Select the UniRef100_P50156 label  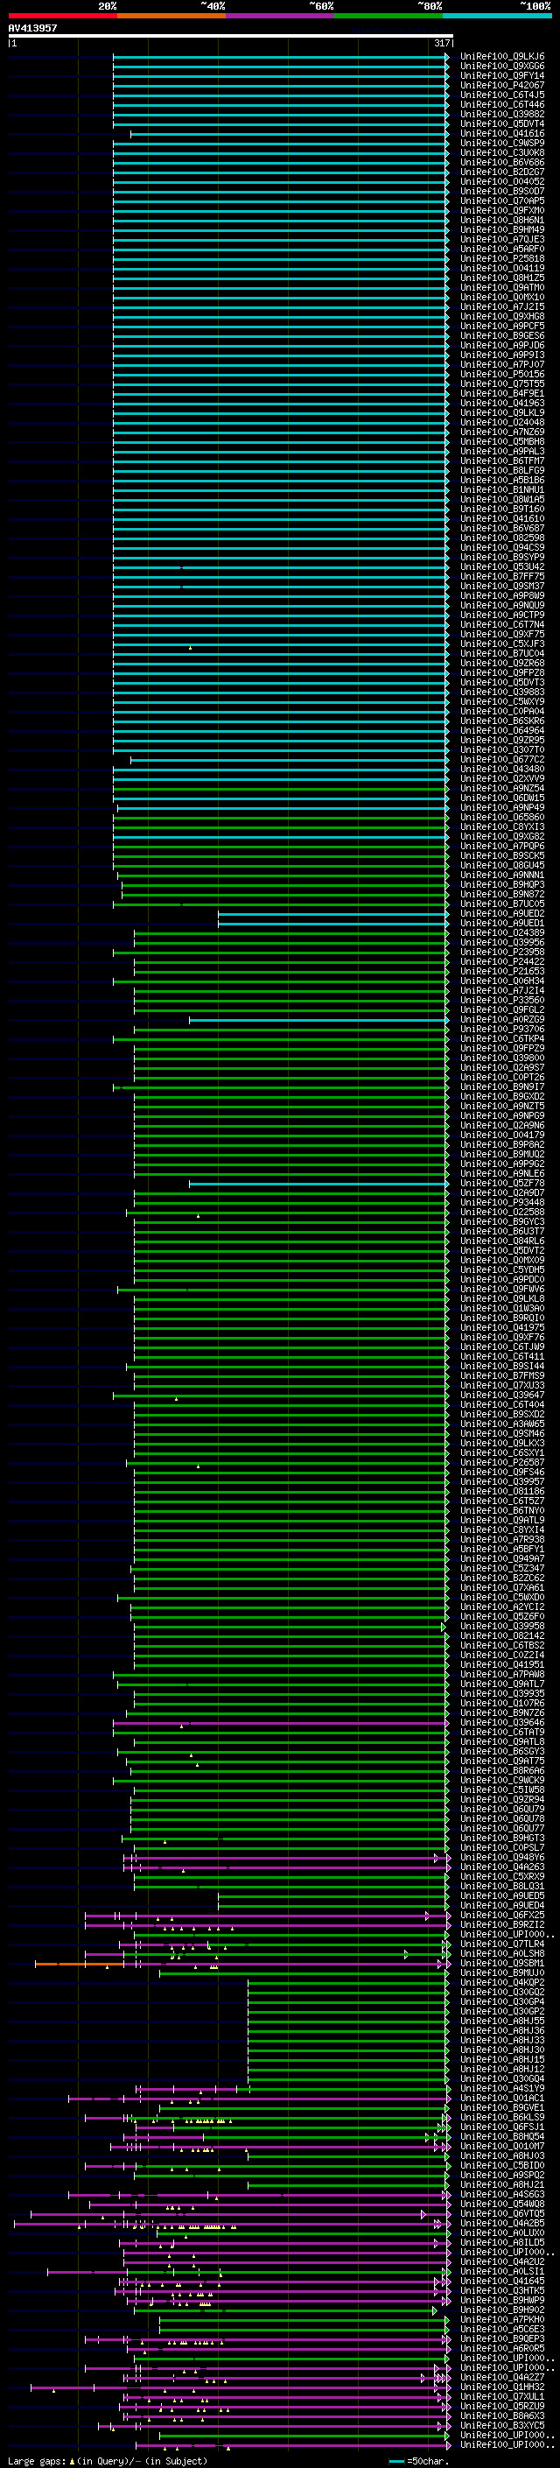[x=502, y=374]
